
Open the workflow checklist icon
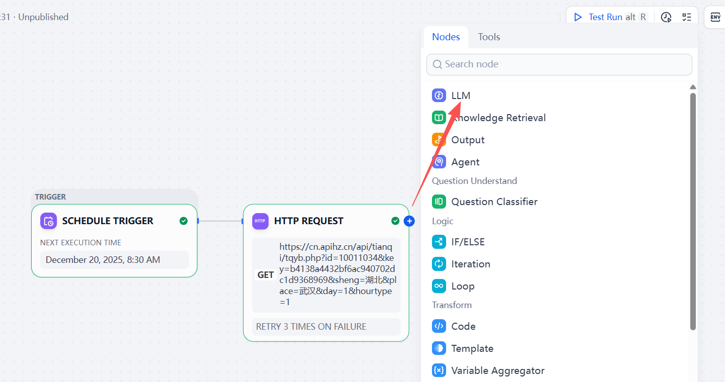click(687, 17)
